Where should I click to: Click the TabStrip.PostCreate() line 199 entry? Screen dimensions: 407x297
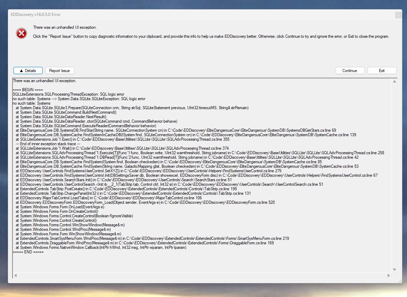(126, 189)
